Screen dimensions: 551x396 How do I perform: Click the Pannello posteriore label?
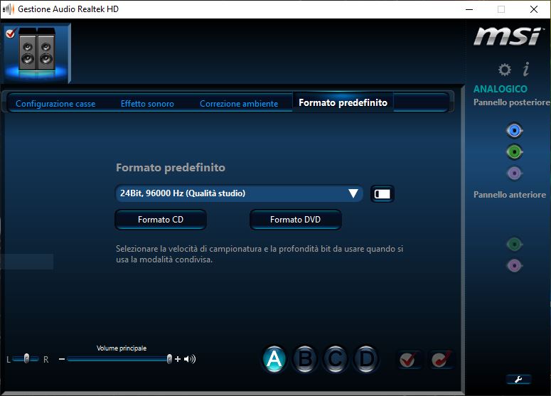click(x=512, y=102)
